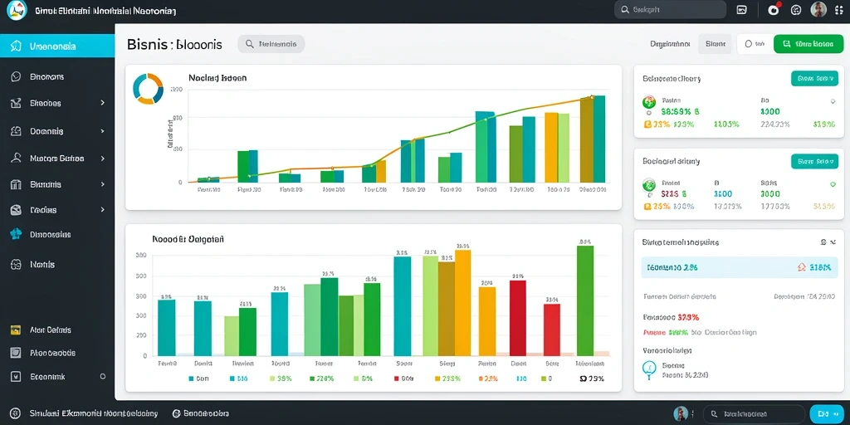Click the donut chart icon
The height and width of the screenshot is (425, 850).
pos(148,88)
